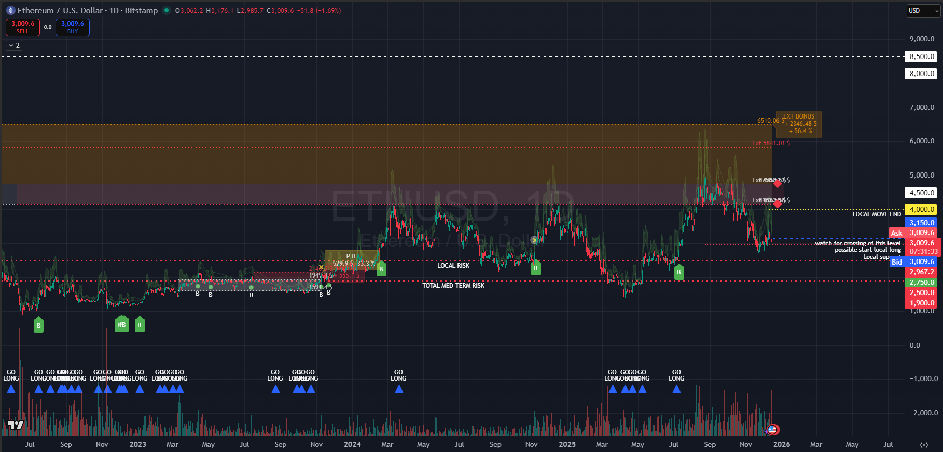Click the red Ask label on price axis
This screenshot has width=943, height=452.
pos(896,233)
